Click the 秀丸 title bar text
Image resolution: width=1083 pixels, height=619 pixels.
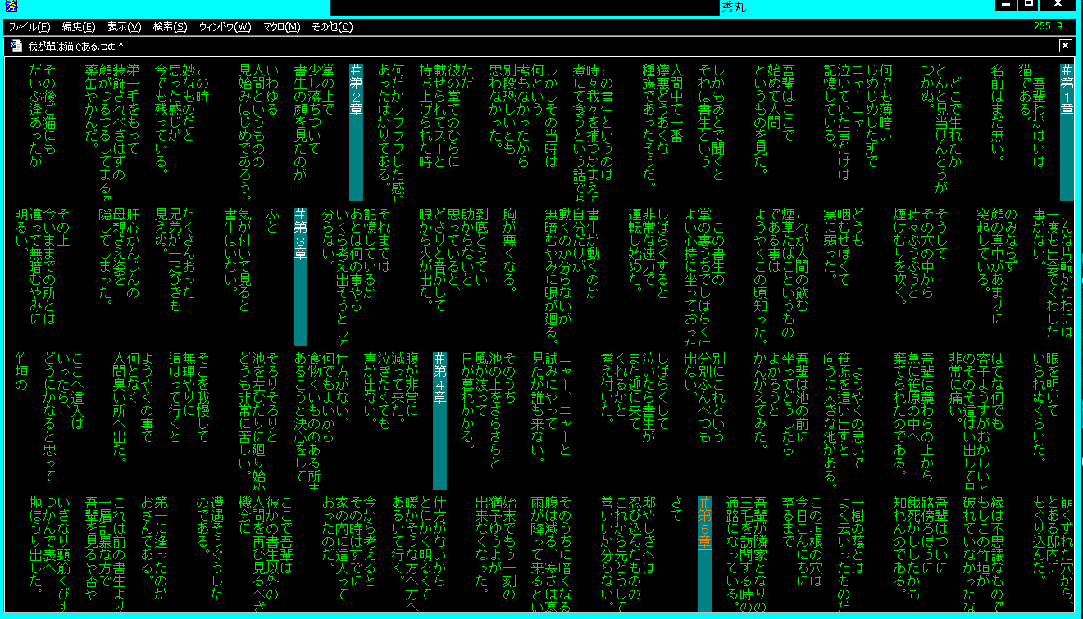pyautogui.click(x=734, y=7)
